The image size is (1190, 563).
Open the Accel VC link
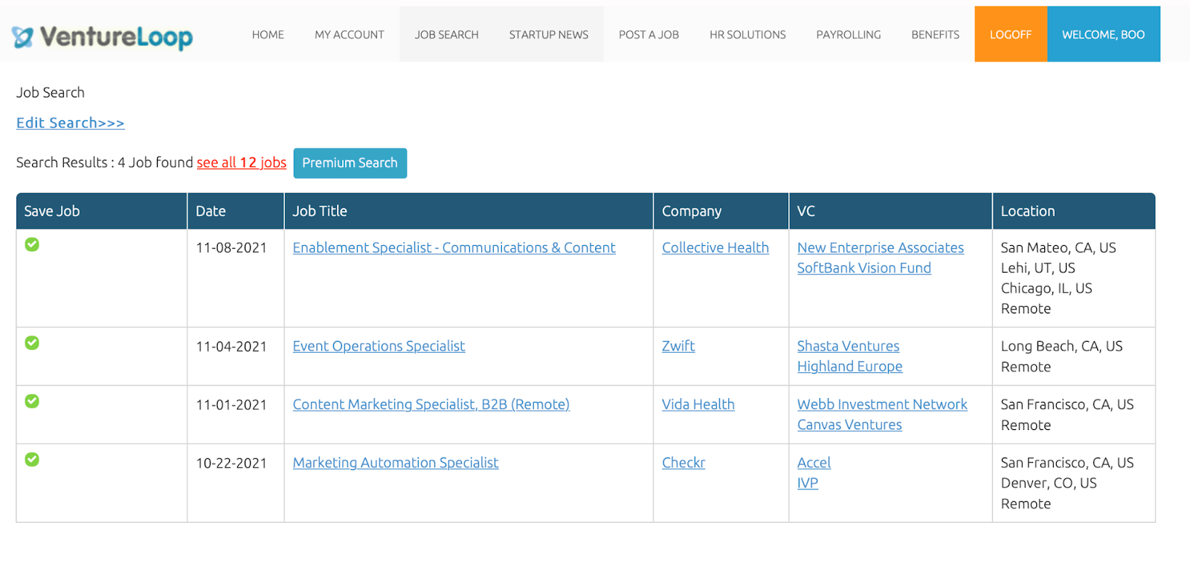coord(814,463)
